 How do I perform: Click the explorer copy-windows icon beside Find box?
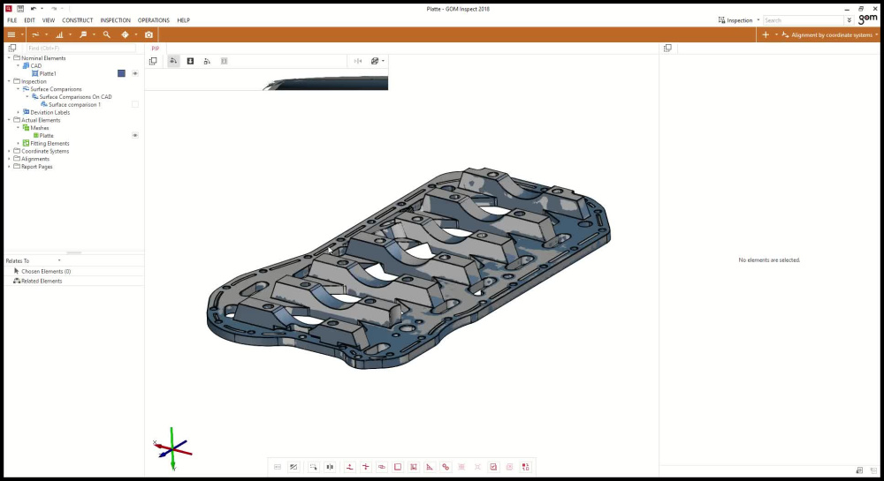tap(11, 49)
